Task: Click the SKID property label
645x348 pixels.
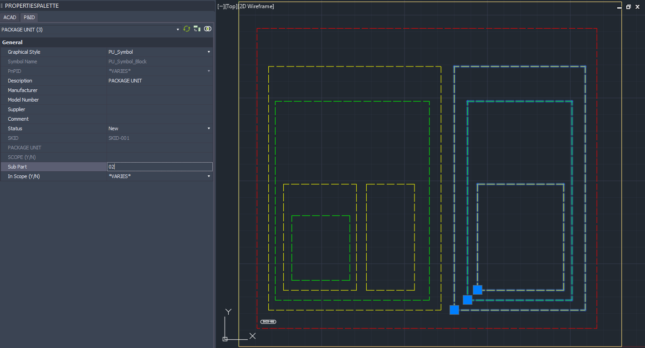Action: [13, 138]
